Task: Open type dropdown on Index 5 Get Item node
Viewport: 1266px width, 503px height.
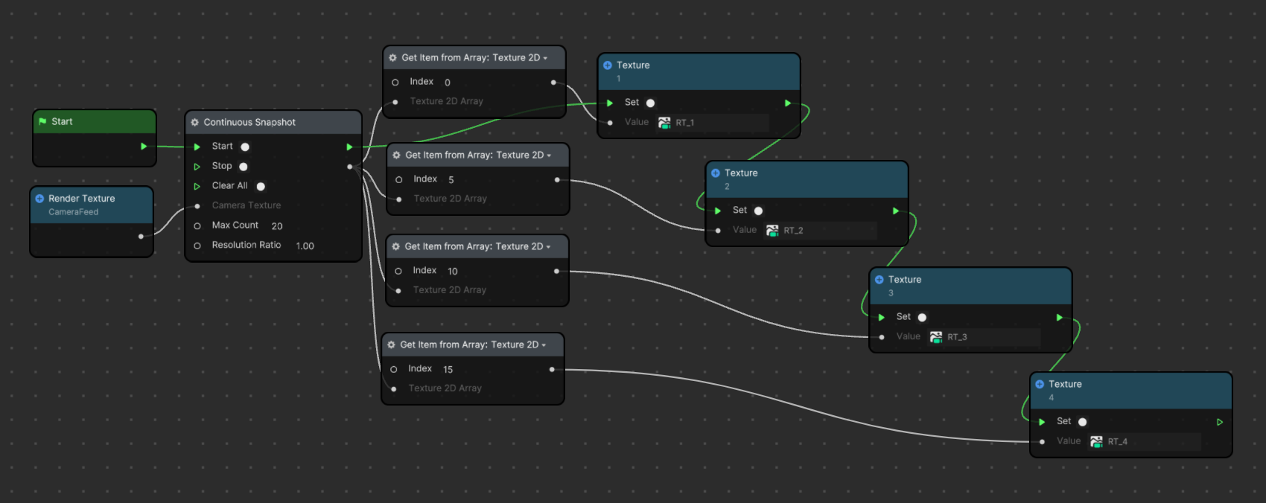Action: (x=549, y=156)
